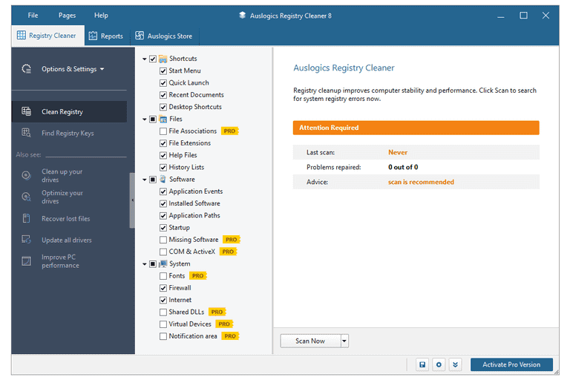Click the Scan Now button
570x380 pixels.
coord(309,341)
